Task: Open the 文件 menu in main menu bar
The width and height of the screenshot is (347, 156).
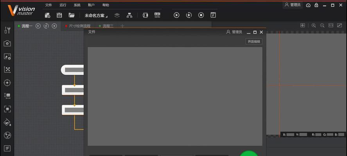Action: (x=49, y=5)
